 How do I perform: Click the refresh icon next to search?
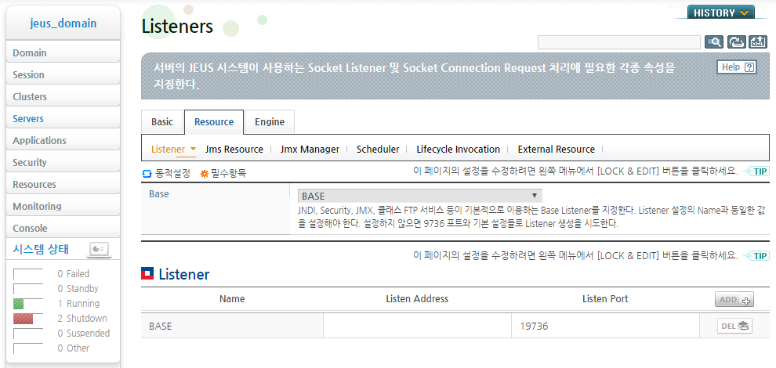736,42
